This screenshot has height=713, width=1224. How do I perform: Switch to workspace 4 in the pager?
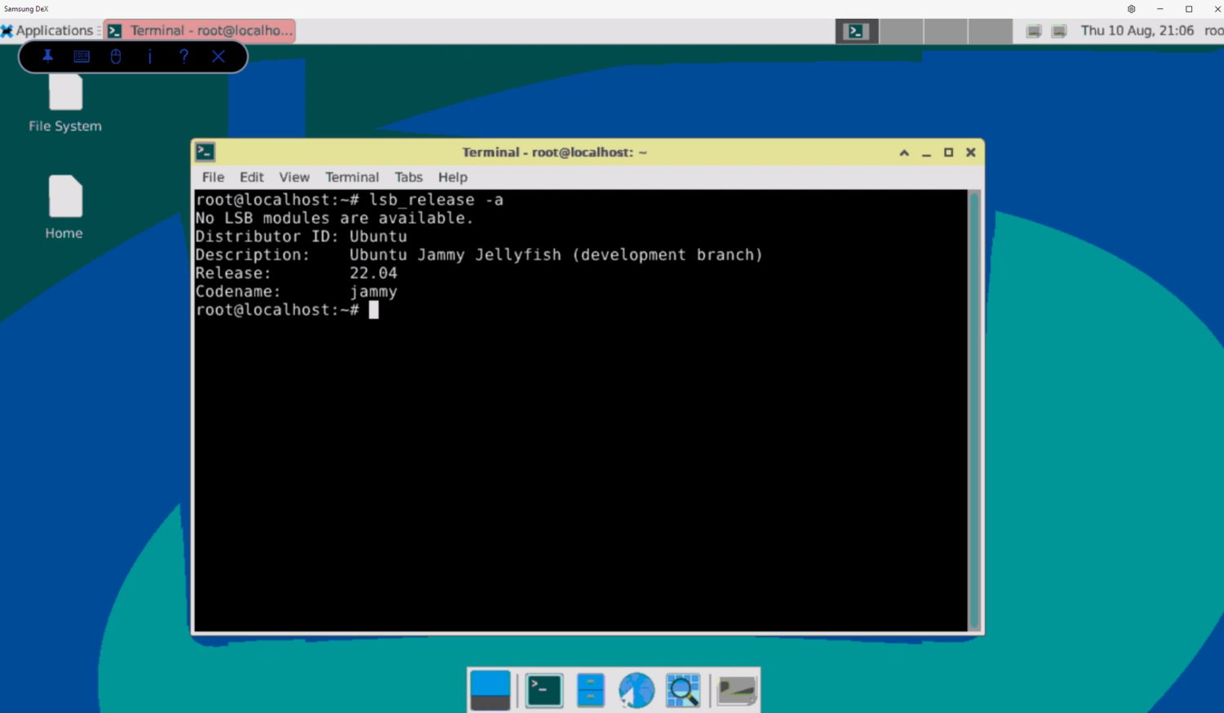click(990, 31)
